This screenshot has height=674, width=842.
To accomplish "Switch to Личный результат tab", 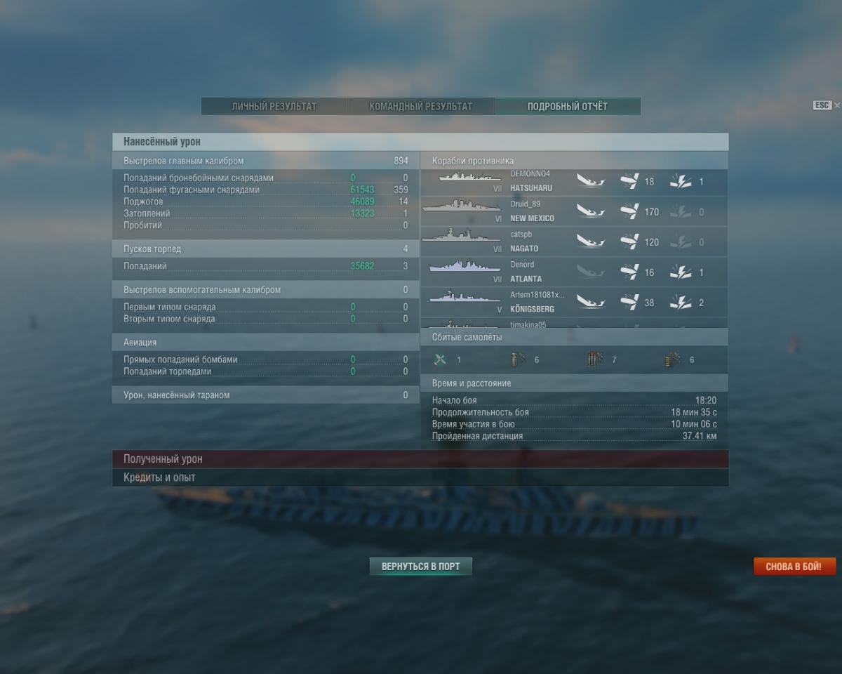I will (x=274, y=107).
